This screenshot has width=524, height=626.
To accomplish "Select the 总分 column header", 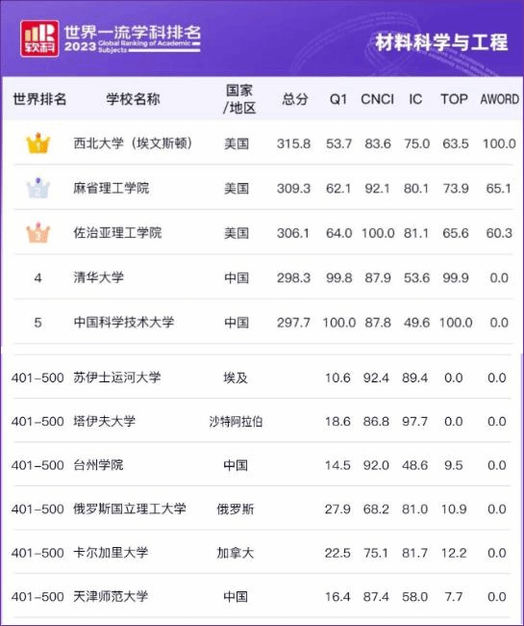I will pos(295,99).
